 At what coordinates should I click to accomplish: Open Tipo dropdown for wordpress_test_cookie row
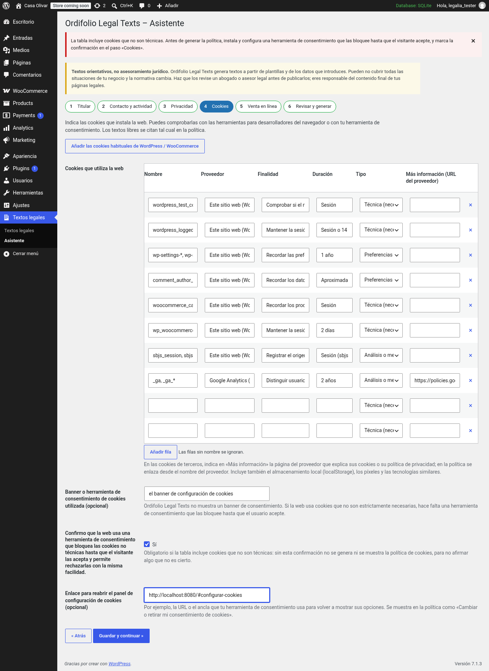coord(381,205)
